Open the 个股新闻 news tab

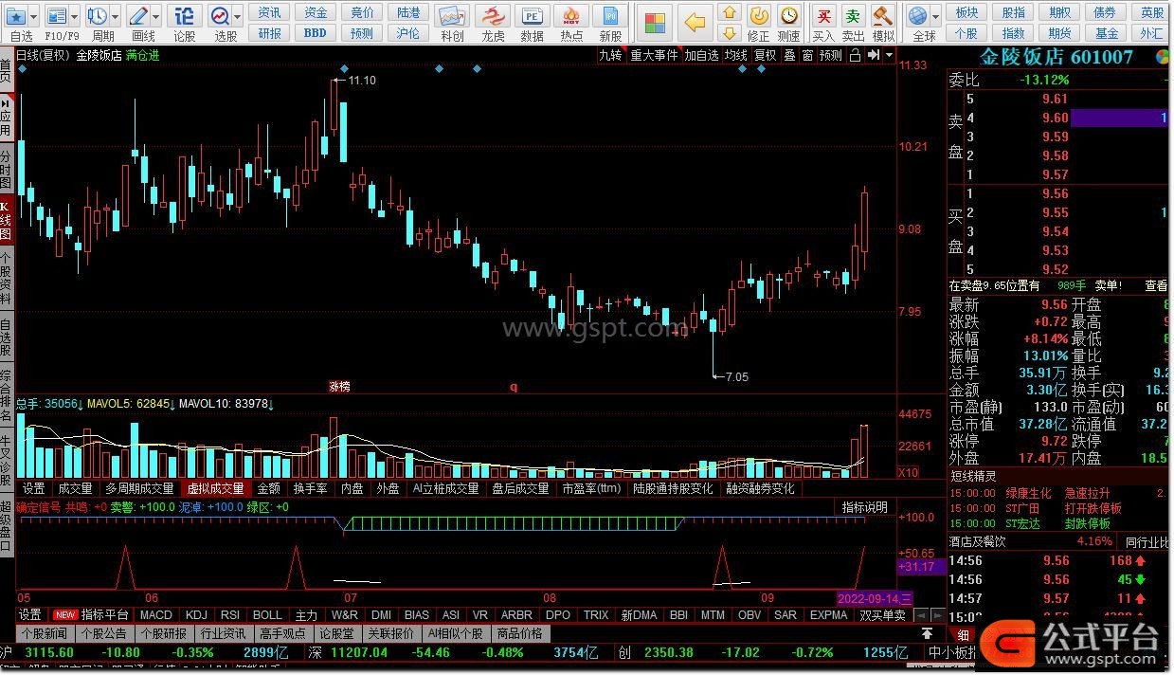point(46,633)
